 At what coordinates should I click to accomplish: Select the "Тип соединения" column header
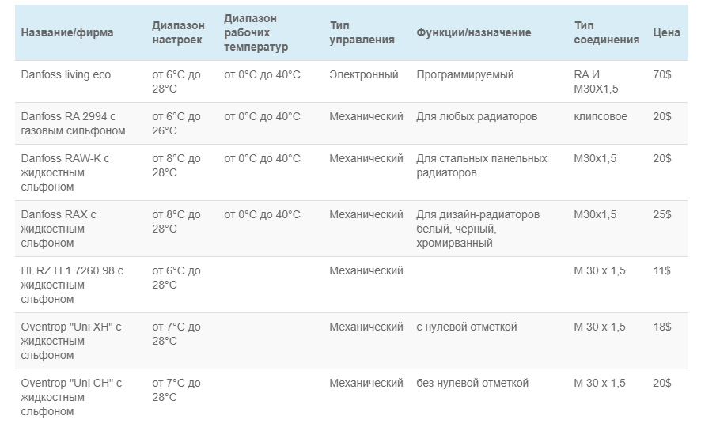click(606, 33)
